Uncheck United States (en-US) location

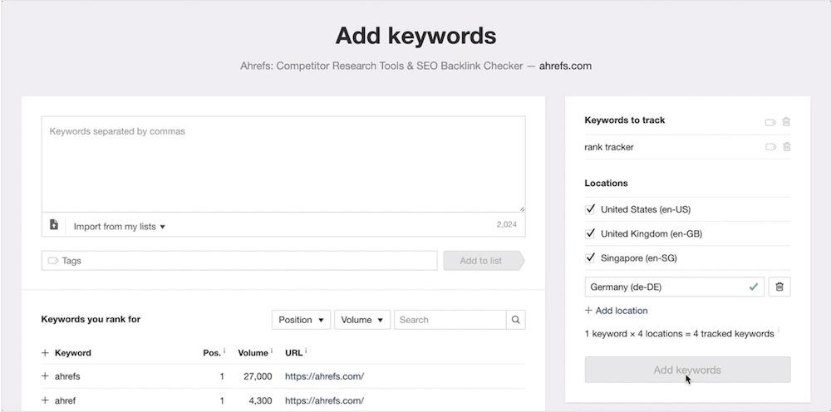pos(590,209)
